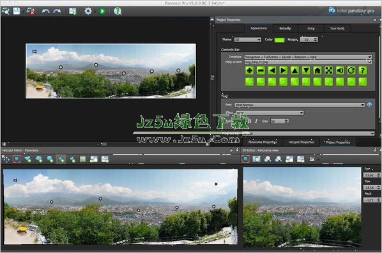
Task: Open the Project Properties bottom tab
Action: 338,142
